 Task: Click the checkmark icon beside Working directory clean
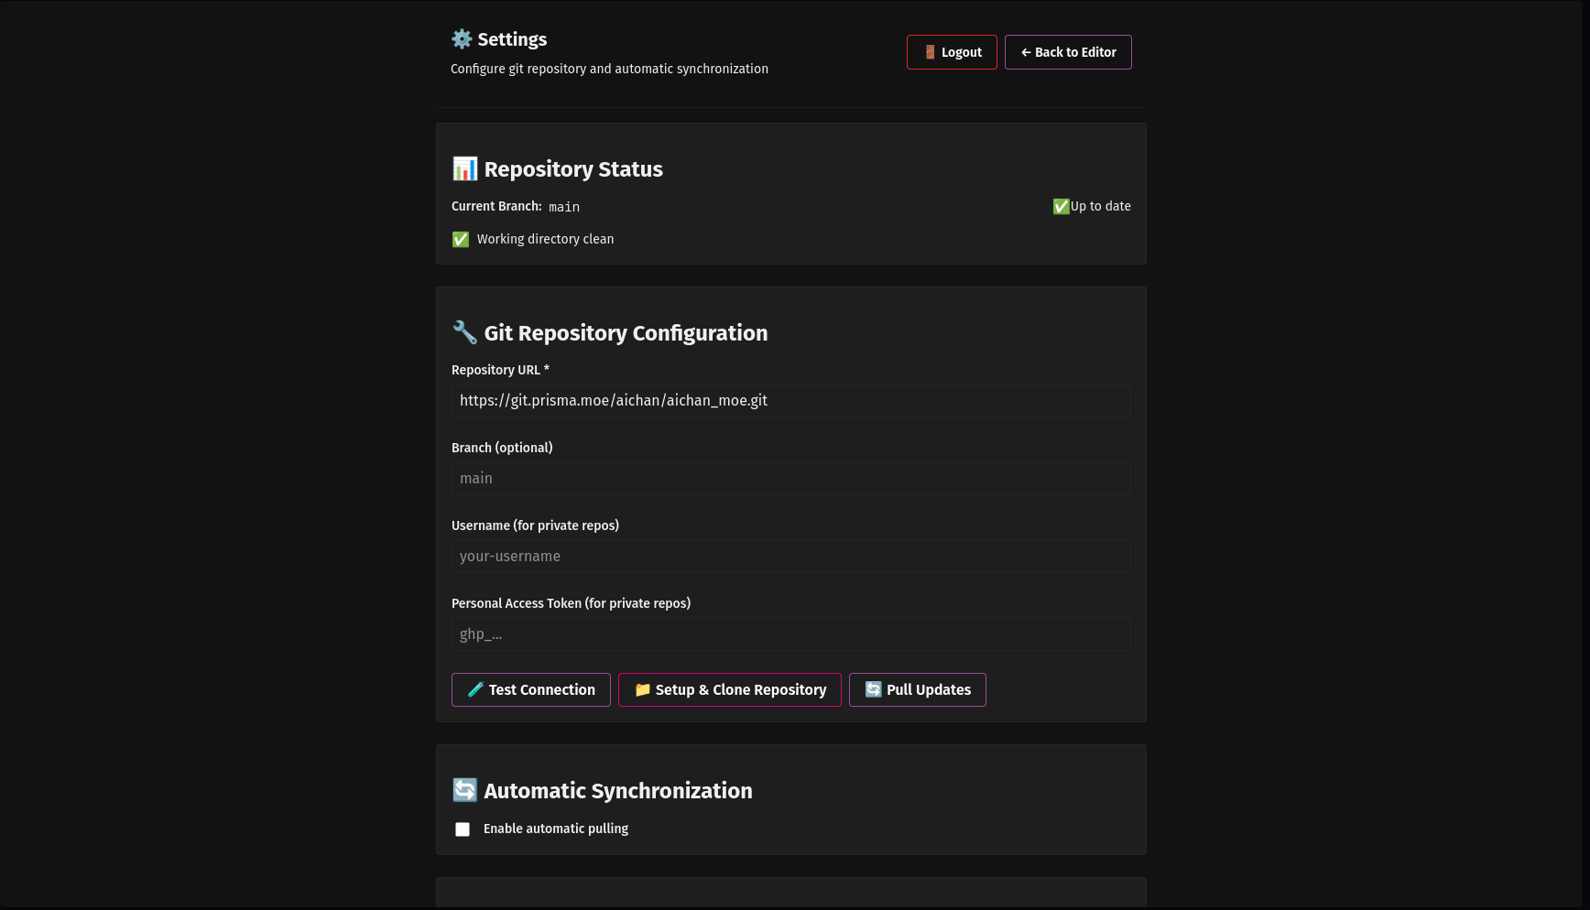point(461,240)
